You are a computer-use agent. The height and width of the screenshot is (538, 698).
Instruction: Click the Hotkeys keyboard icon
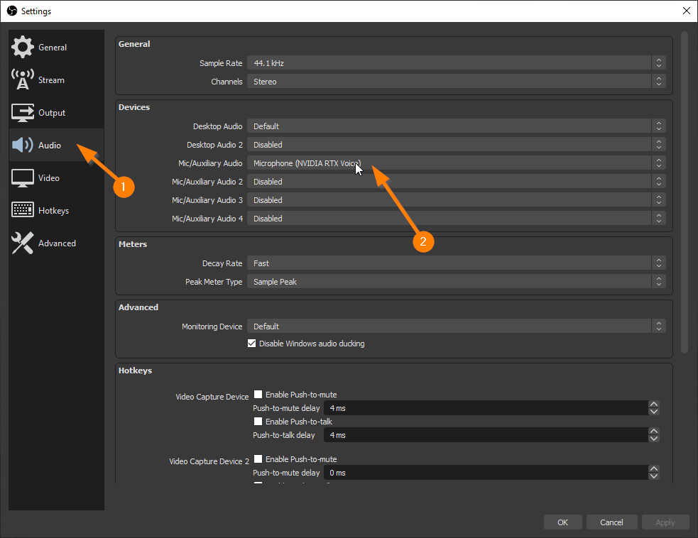click(x=22, y=209)
